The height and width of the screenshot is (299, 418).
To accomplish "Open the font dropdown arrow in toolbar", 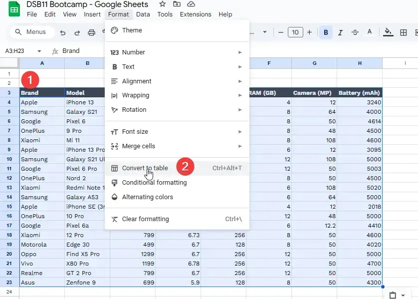I will pos(265,32).
